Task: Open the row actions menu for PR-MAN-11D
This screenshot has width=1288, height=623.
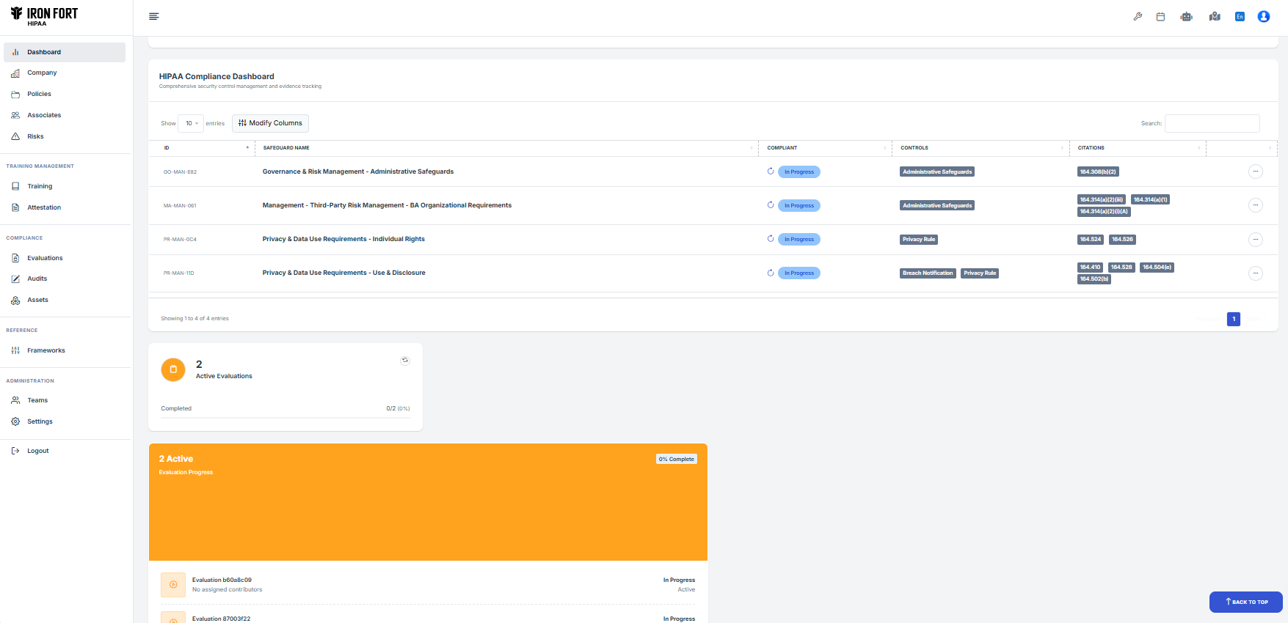Action: pyautogui.click(x=1255, y=273)
